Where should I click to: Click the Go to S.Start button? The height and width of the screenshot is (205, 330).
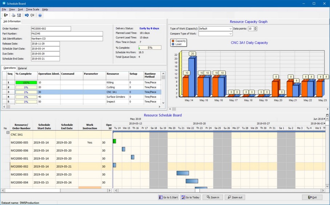pos(168,197)
